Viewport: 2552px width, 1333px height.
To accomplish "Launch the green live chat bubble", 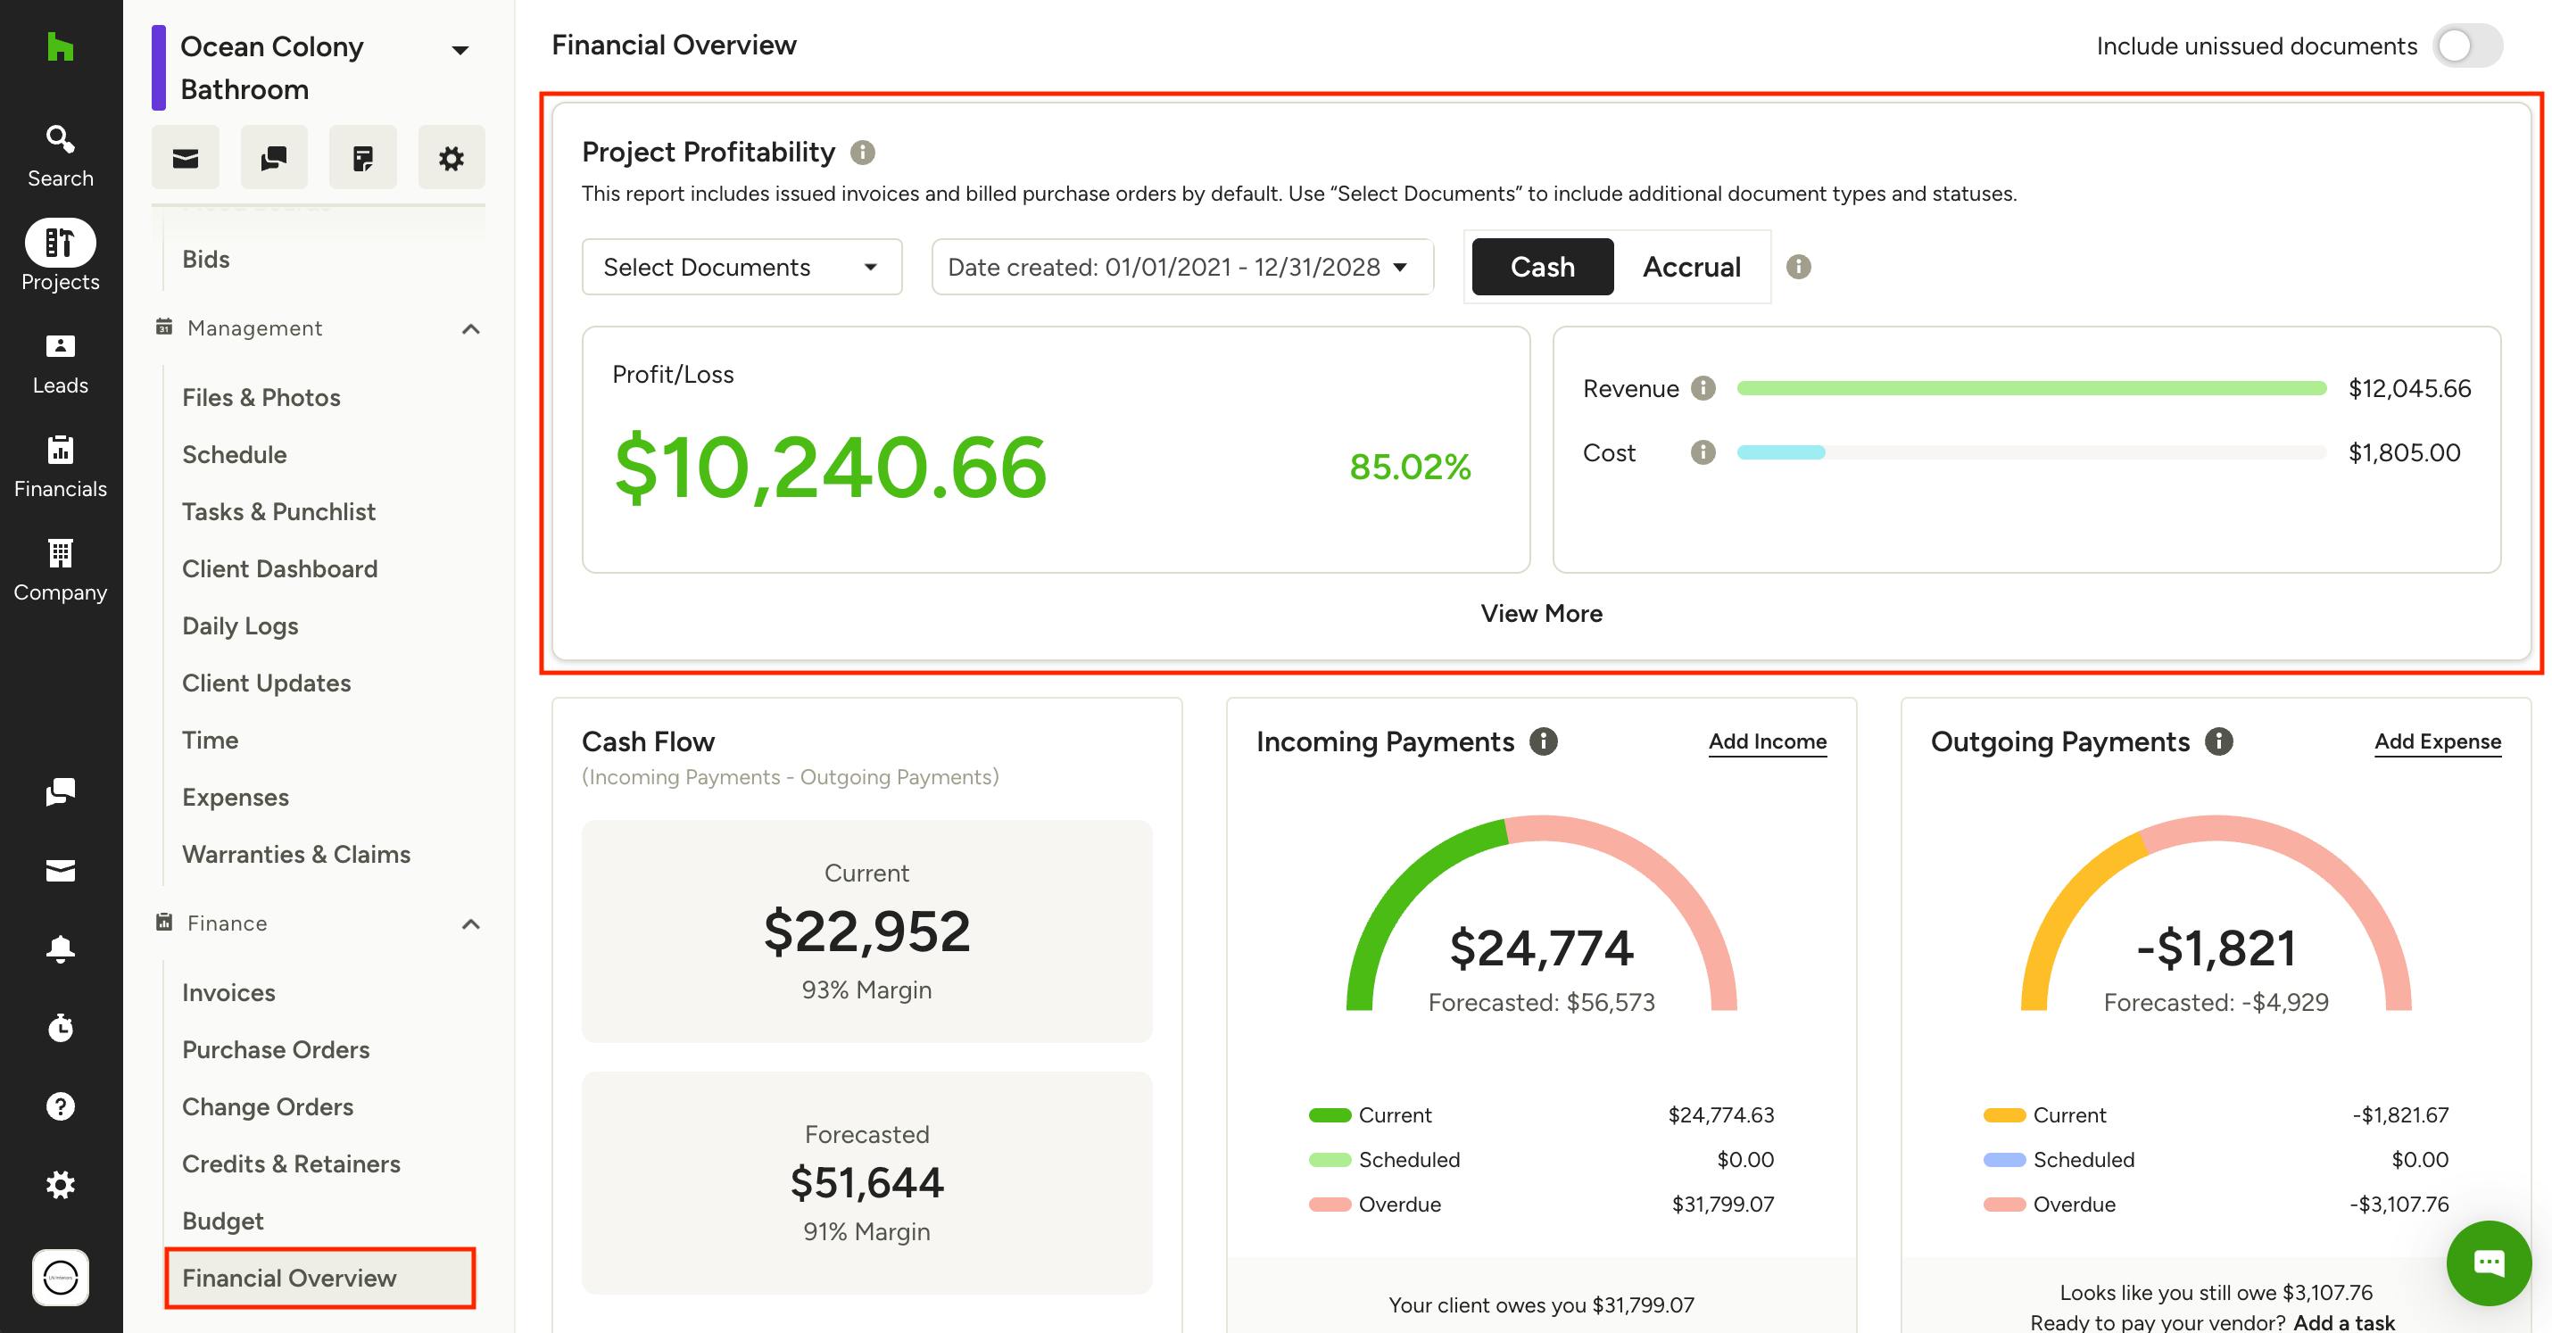I will coord(2489,1263).
